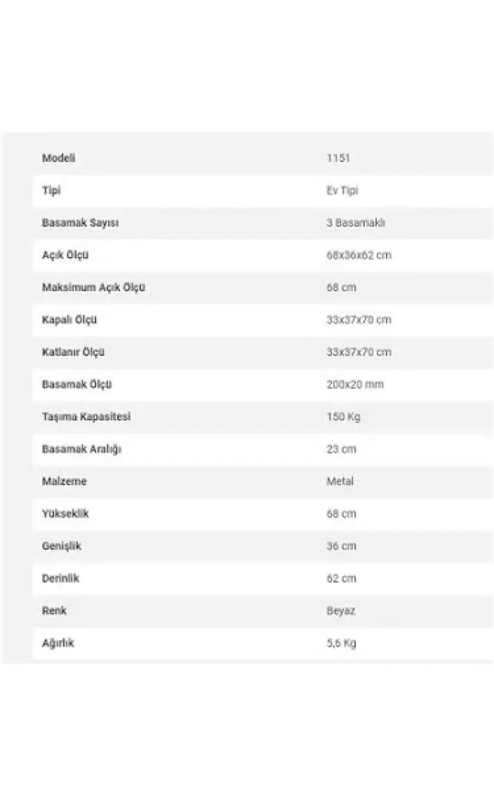Select the Metal material value

pos(340,481)
